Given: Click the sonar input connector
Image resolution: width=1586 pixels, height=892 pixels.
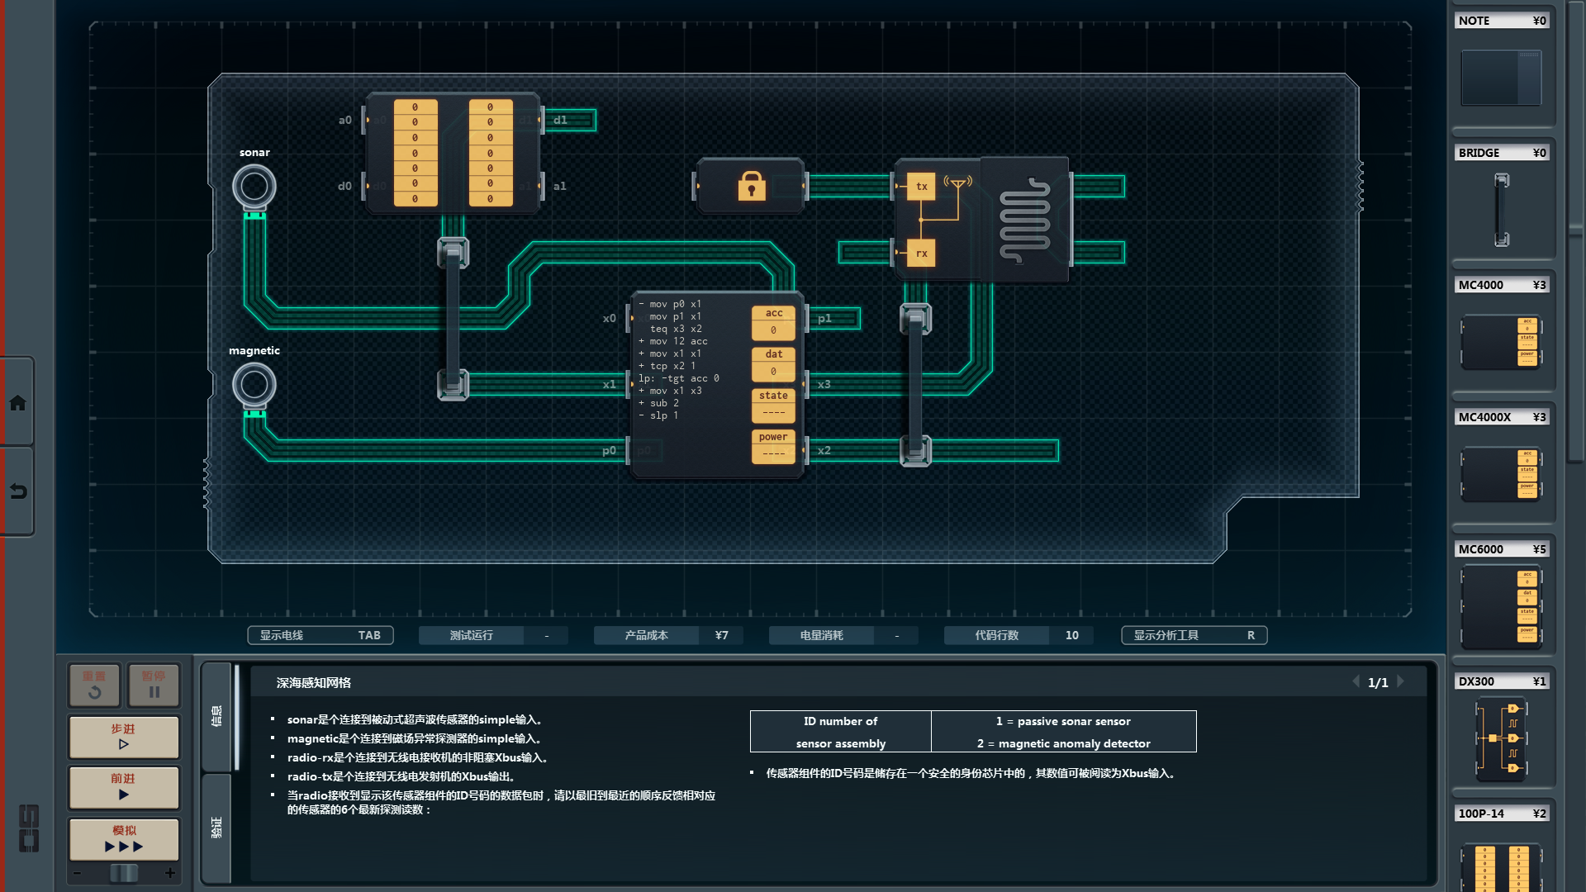Looking at the screenshot, I should [x=254, y=187].
